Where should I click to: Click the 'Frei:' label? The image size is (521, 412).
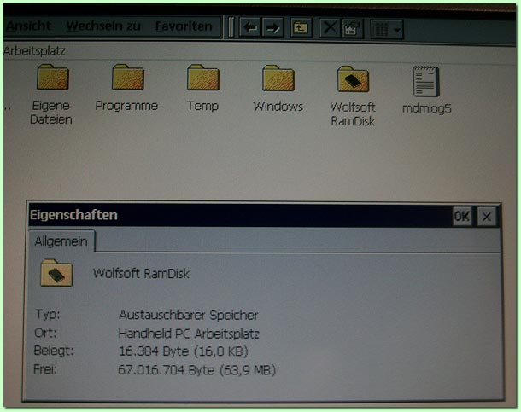click(45, 369)
